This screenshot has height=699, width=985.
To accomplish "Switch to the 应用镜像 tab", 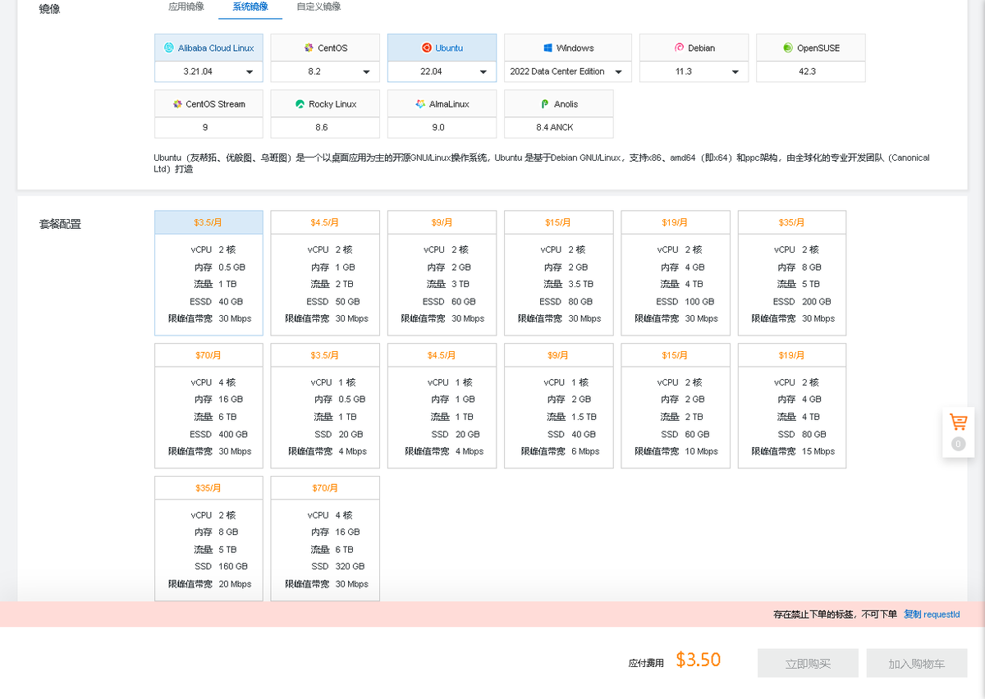I will coord(186,7).
